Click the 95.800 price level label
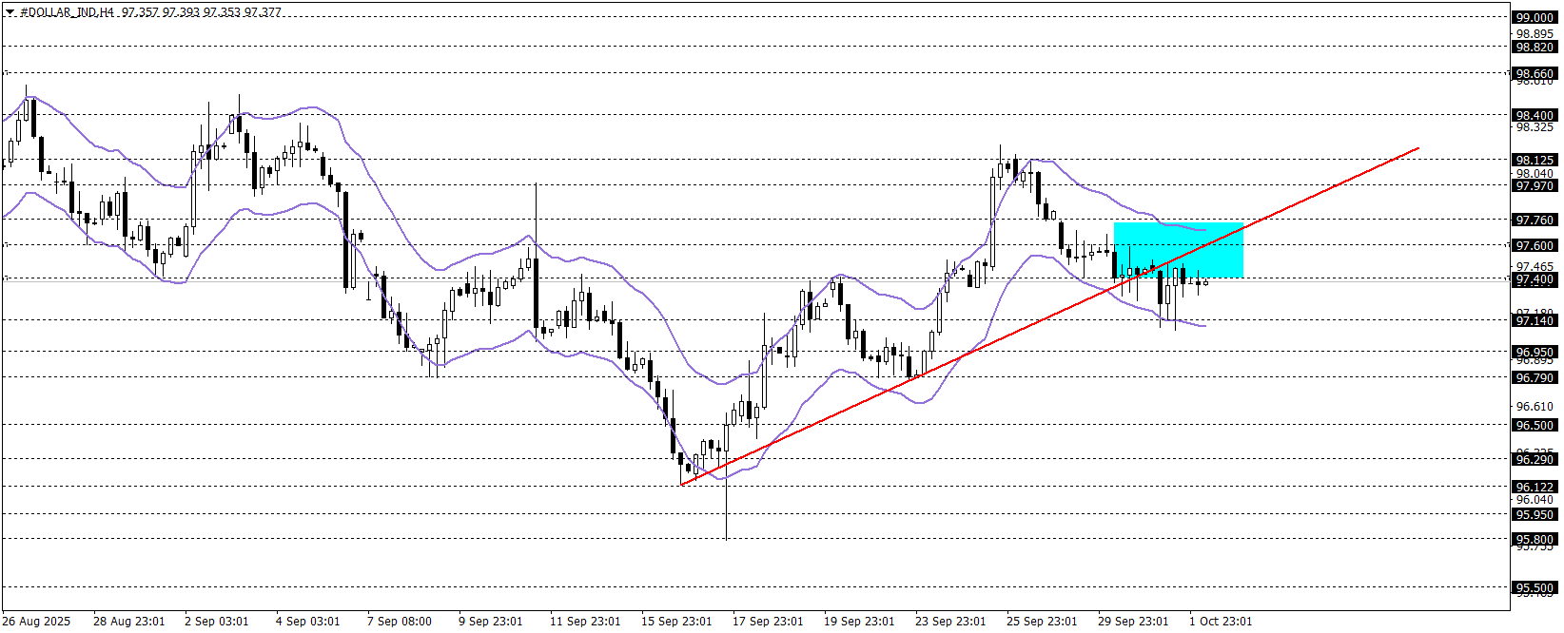 1534,539
